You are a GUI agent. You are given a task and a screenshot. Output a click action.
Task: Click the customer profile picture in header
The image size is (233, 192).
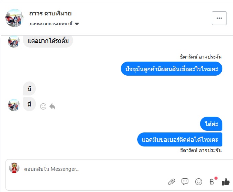click(14, 18)
